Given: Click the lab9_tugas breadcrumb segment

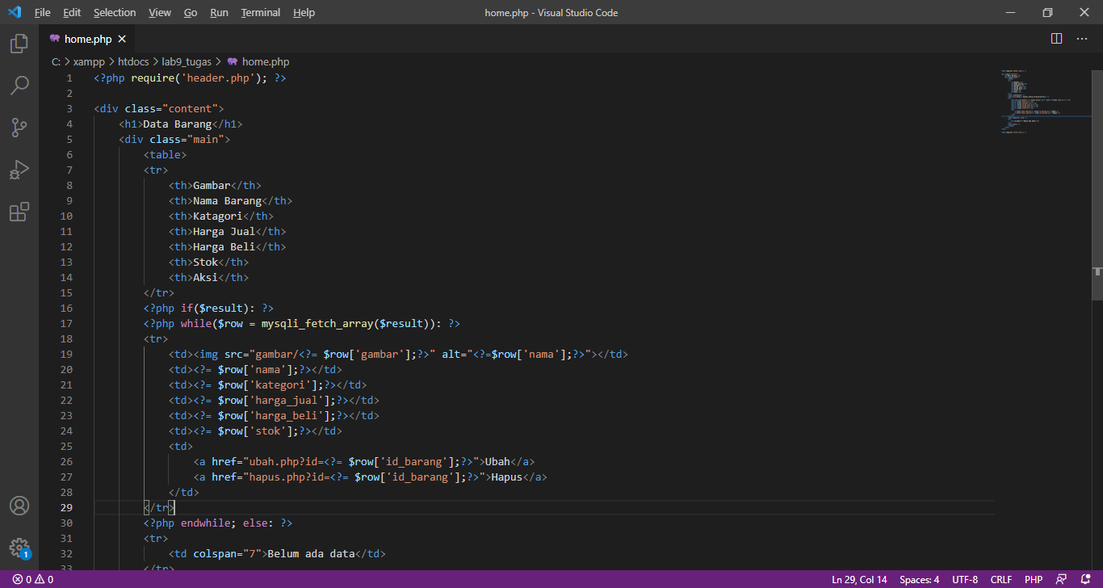Looking at the screenshot, I should 187,61.
